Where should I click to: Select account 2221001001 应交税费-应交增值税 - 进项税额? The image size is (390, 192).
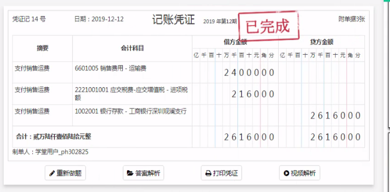(131, 93)
